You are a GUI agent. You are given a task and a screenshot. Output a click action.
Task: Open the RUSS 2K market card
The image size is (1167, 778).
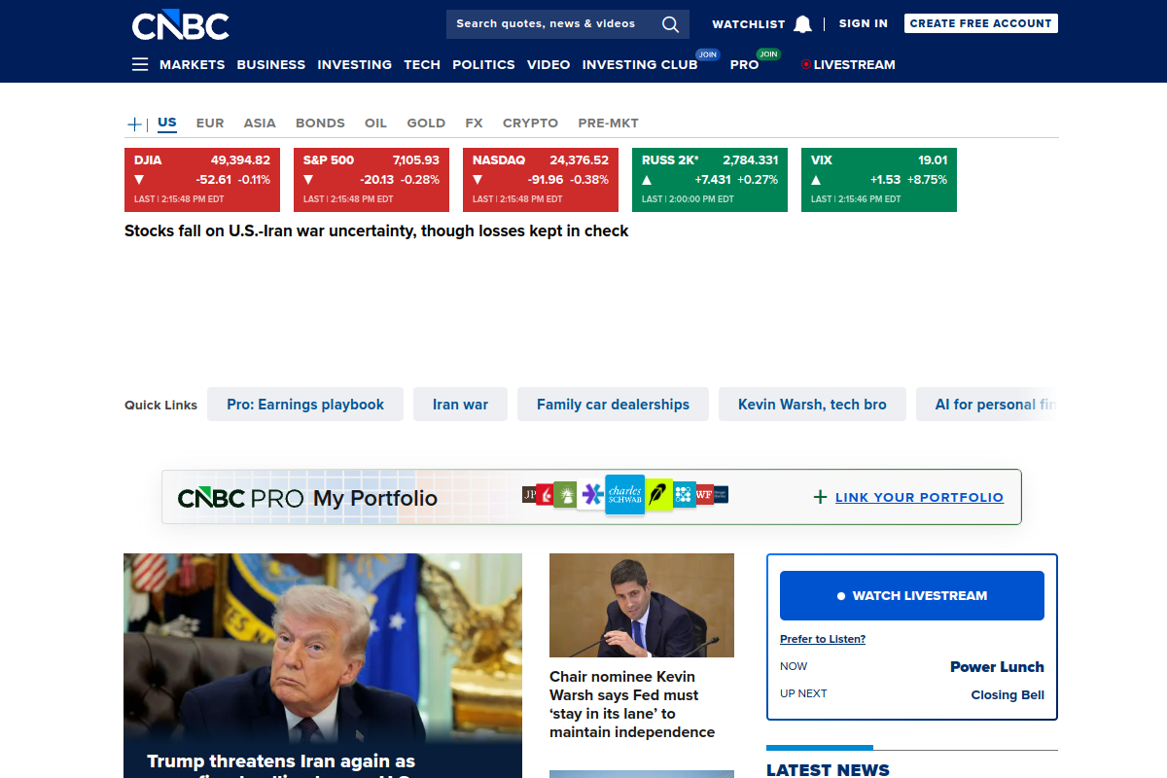tap(710, 180)
